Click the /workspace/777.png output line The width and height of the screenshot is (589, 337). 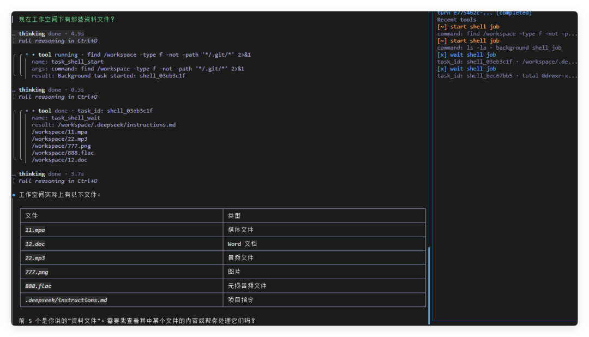pyautogui.click(x=61, y=146)
